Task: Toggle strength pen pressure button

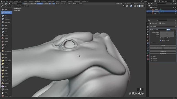Action: point(50,4)
